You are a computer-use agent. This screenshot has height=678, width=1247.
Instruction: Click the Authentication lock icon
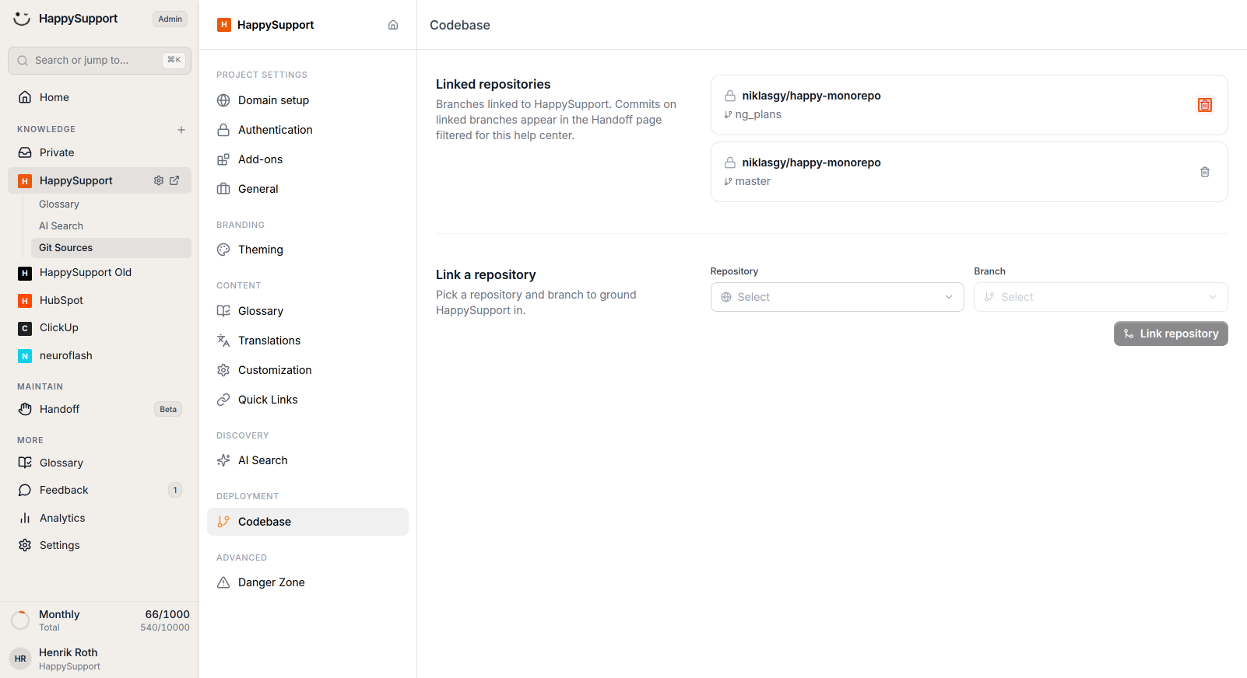pyautogui.click(x=223, y=130)
